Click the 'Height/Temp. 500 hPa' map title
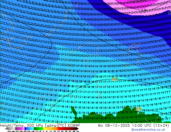 [x=22, y=126]
